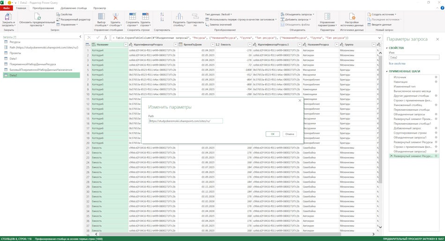This screenshot has height=241, width=445.
Task: Select applied step Добавленный запрос
Action: point(407,128)
